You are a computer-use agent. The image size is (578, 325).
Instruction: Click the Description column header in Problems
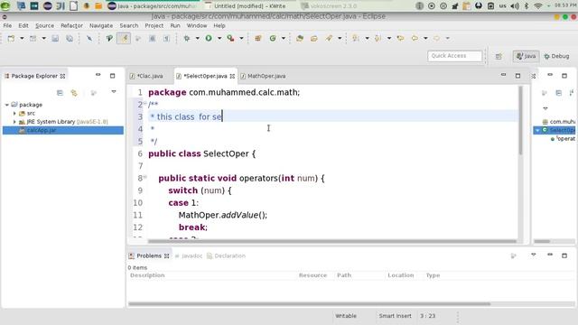coord(147,275)
